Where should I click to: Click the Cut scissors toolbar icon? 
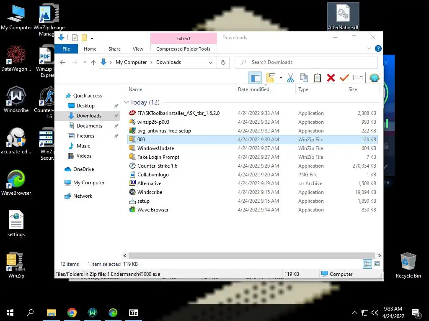(x=291, y=78)
